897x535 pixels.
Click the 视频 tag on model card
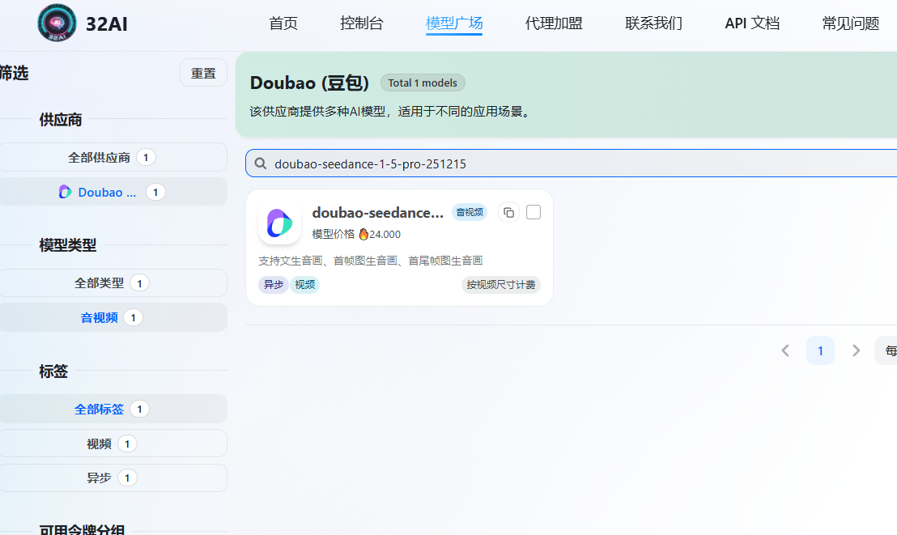point(305,284)
